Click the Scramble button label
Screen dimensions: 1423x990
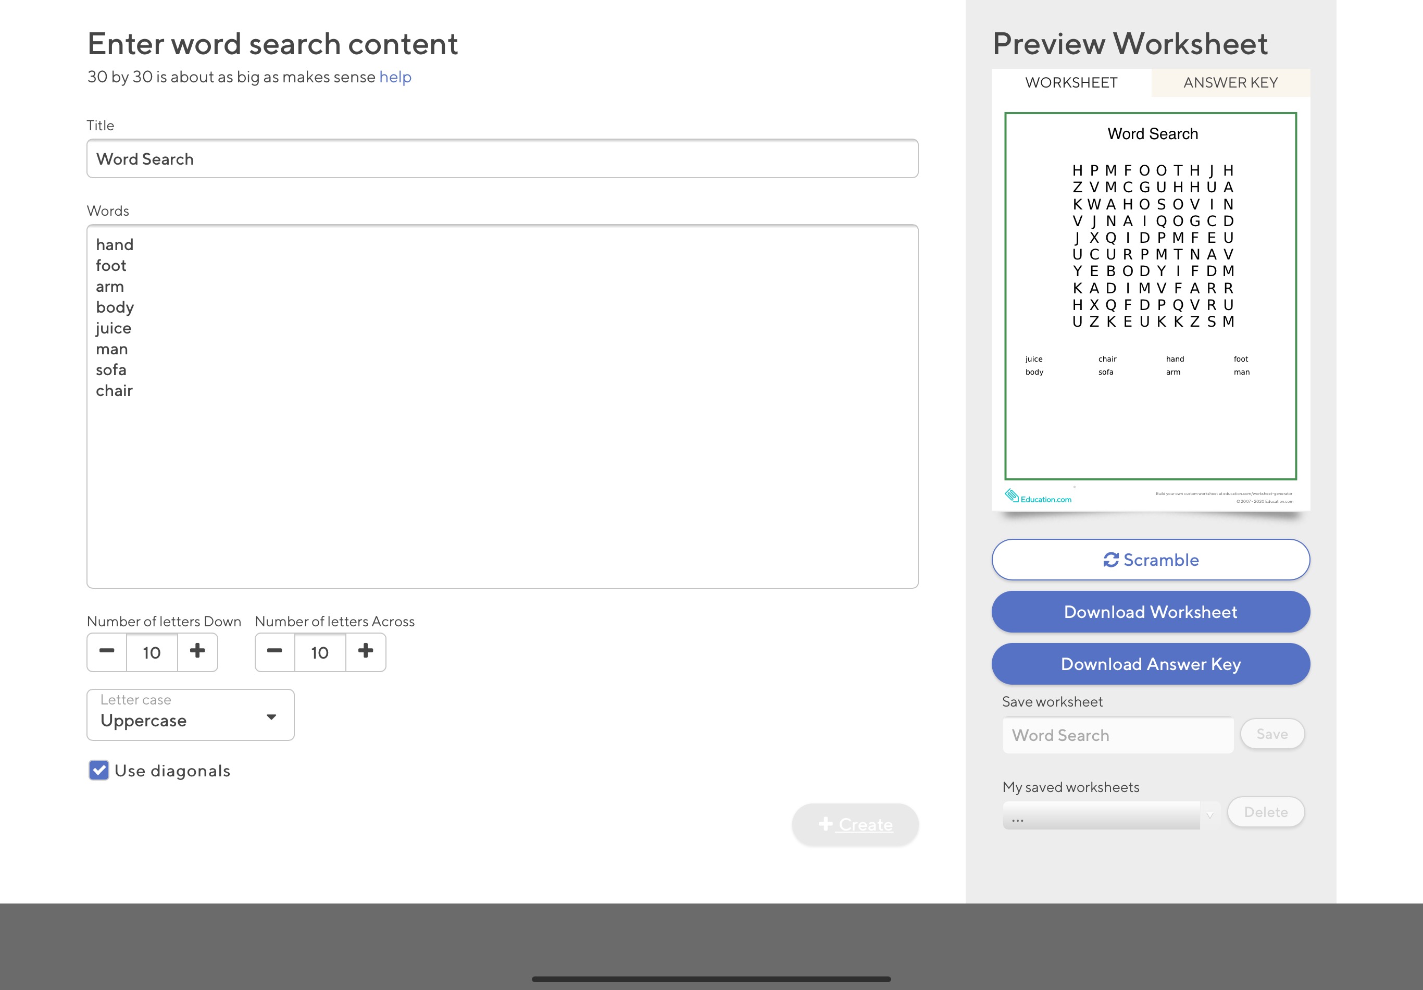1161,560
